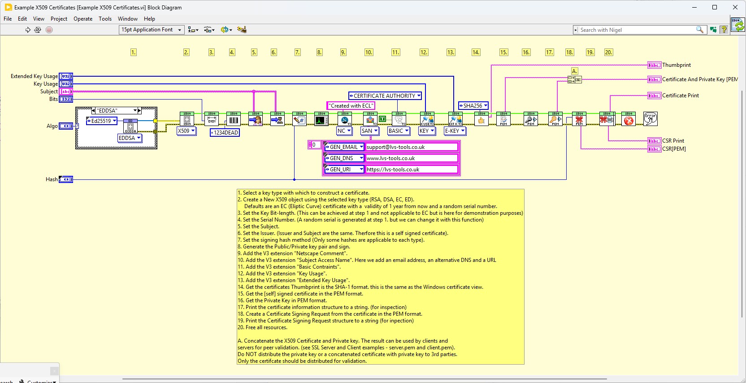Click the Thumbprint indicator terminal
Viewport: 746px width, 383px height.
654,65
